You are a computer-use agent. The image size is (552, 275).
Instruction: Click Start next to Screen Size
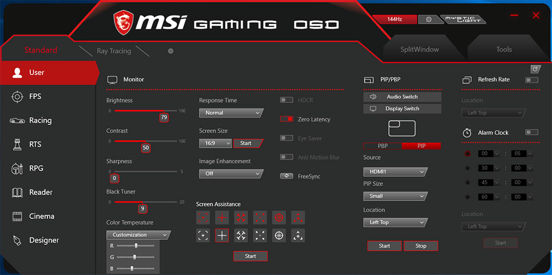pyautogui.click(x=248, y=143)
